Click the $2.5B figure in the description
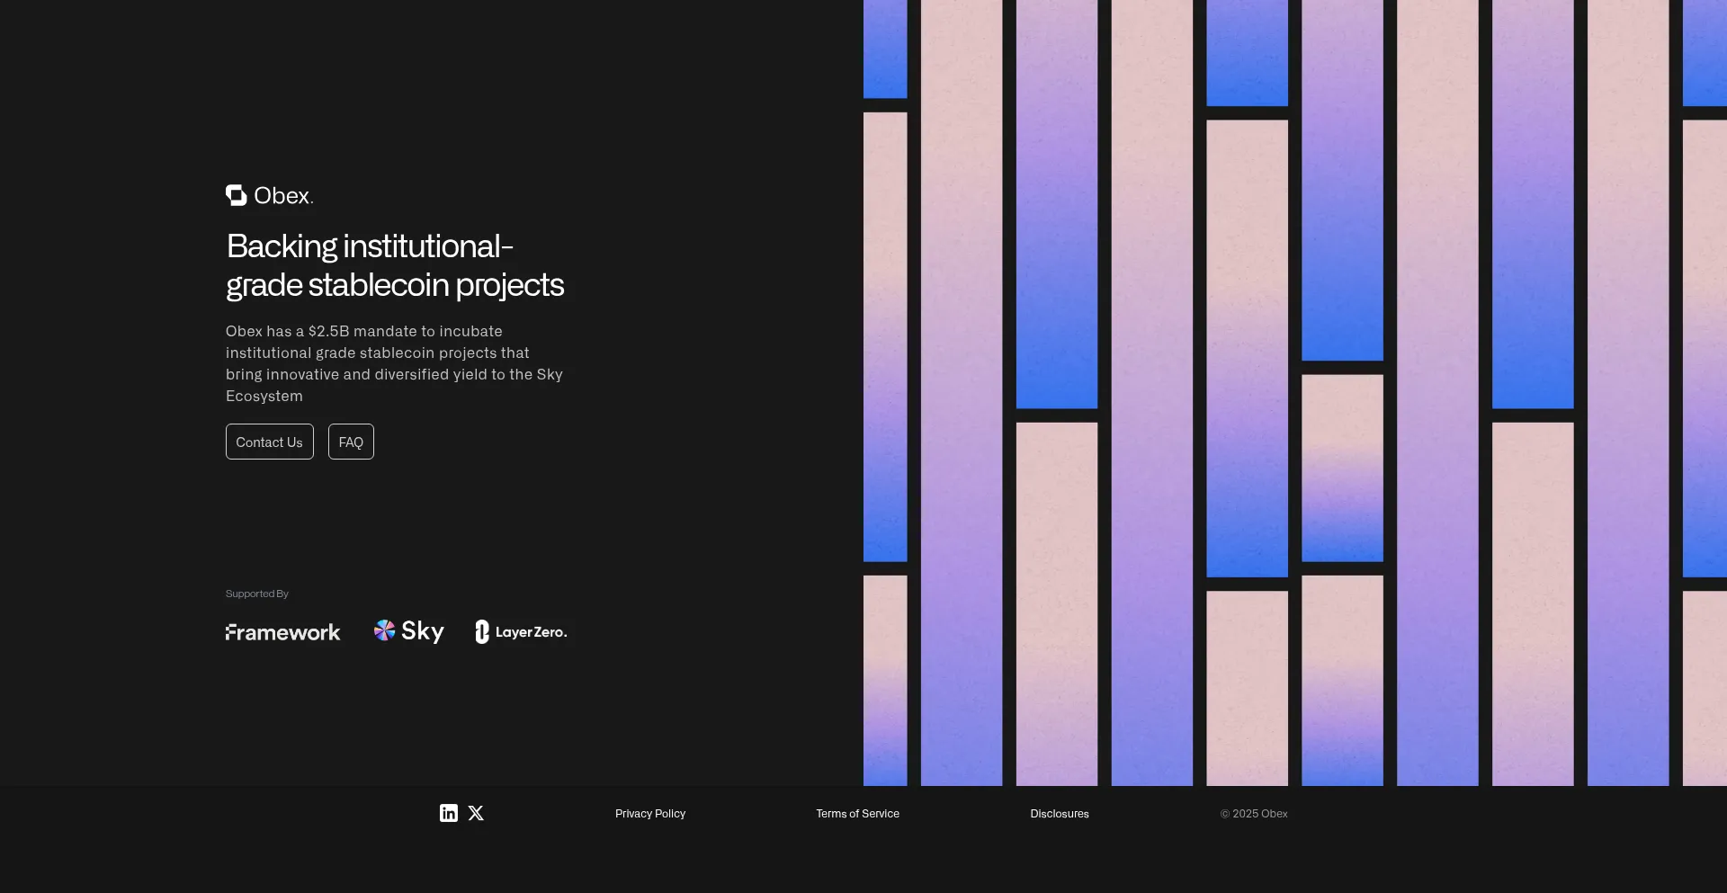 [x=328, y=331]
